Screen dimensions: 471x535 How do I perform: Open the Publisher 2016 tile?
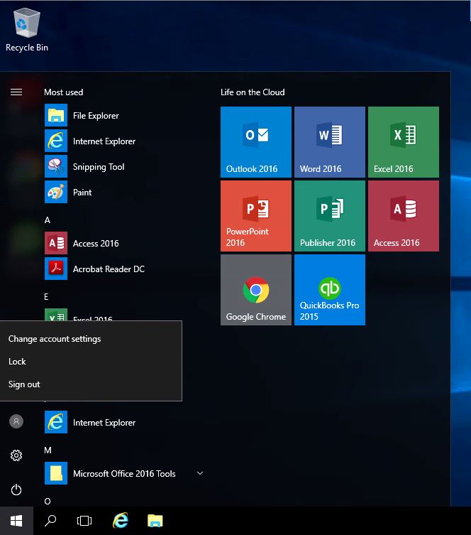coord(330,216)
